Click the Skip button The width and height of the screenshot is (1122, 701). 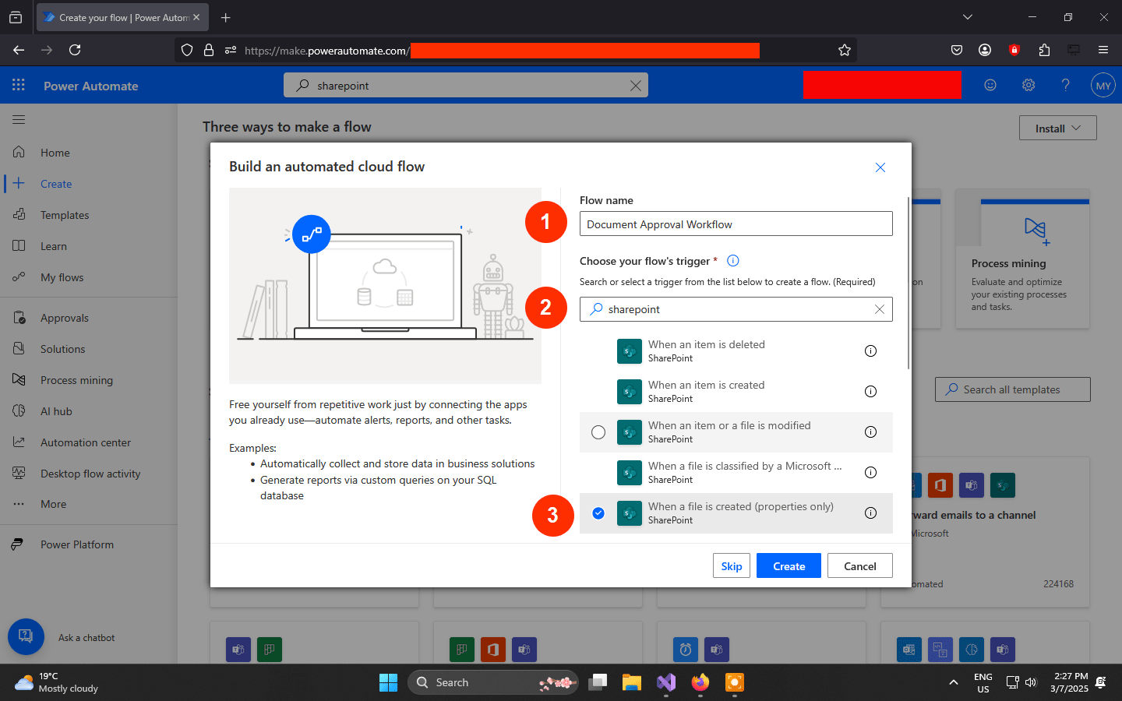click(x=732, y=566)
